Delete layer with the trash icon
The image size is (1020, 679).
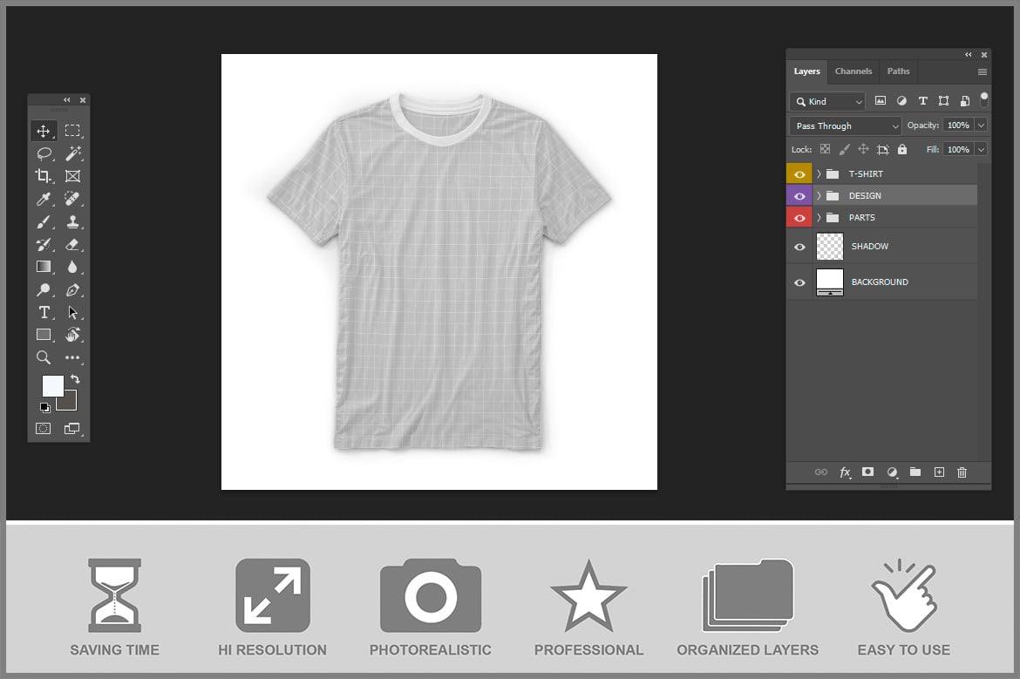tap(962, 472)
